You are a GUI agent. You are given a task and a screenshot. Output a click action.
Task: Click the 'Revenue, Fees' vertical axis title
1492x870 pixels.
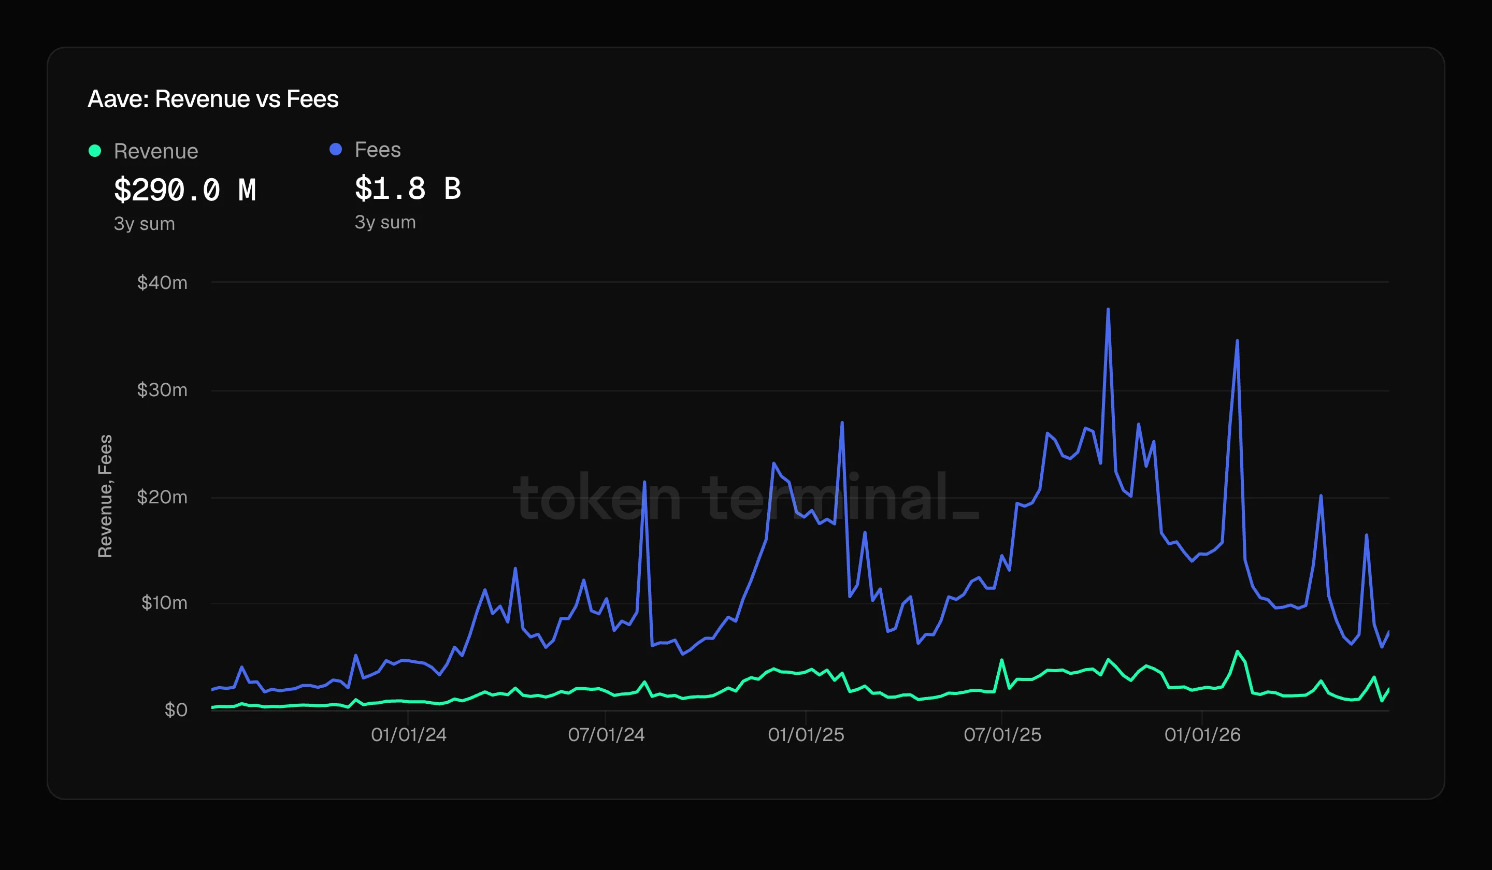[x=105, y=496]
